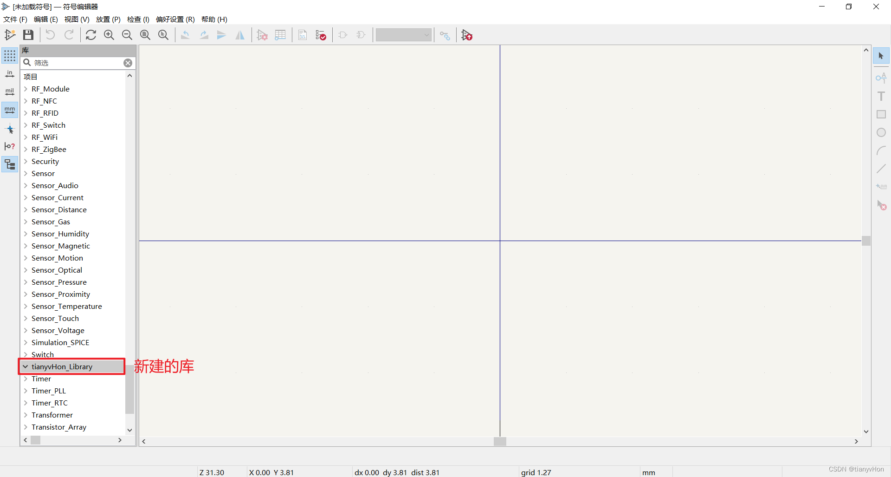Open symbol properties gear icon
The width and height of the screenshot is (891, 477).
(262, 35)
